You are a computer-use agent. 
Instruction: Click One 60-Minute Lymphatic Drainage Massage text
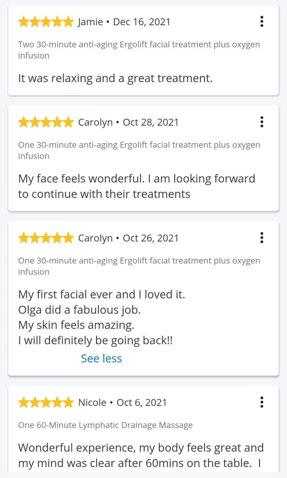coord(105,425)
